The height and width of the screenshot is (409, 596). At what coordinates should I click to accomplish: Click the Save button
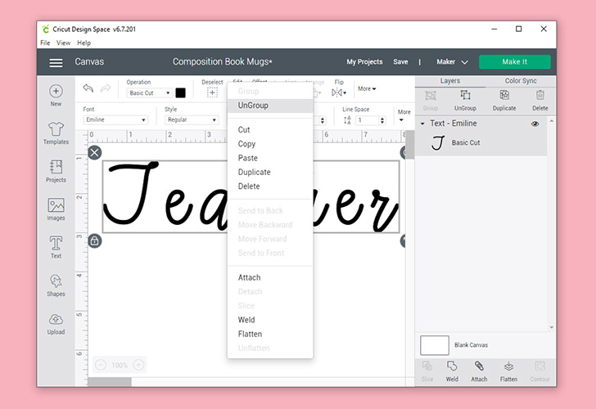[x=400, y=62]
